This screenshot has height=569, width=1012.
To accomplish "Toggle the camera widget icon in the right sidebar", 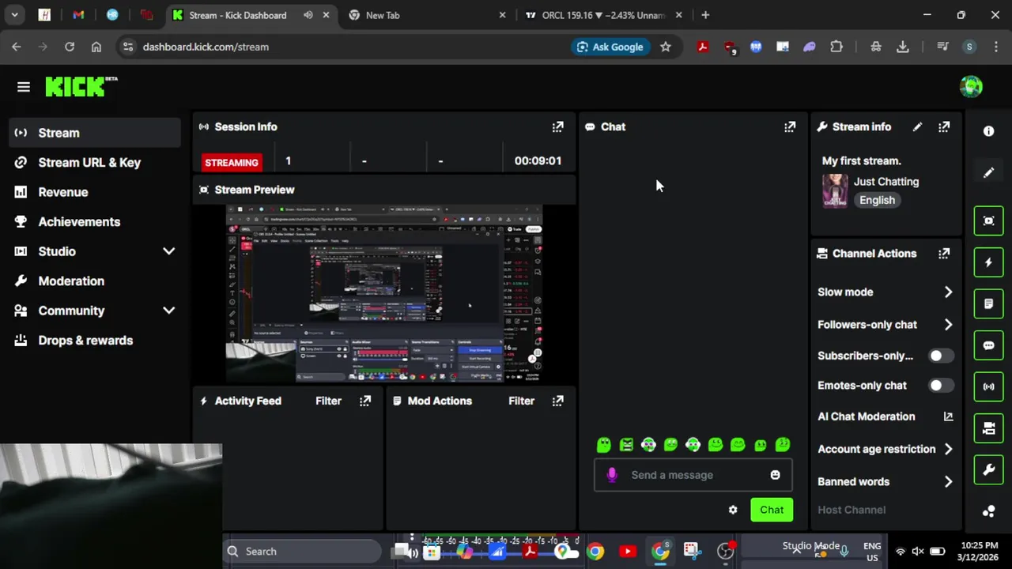I will (x=988, y=428).
